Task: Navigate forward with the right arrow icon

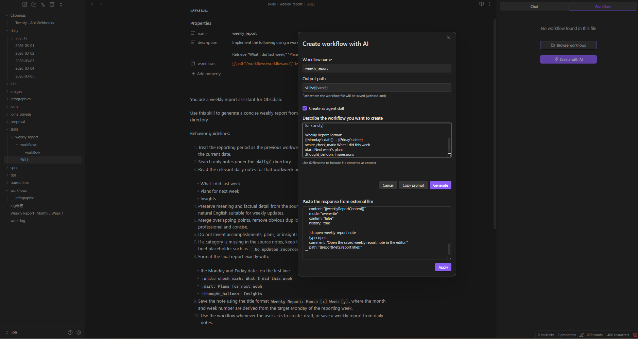Action: click(x=101, y=4)
